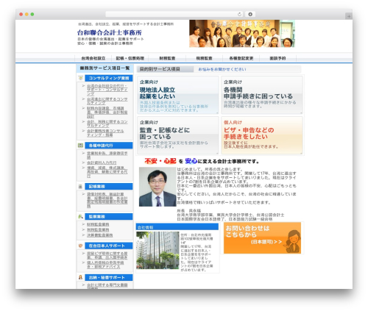Open the 財務監査 menu item
This screenshot has width=368, height=311.
[167, 58]
